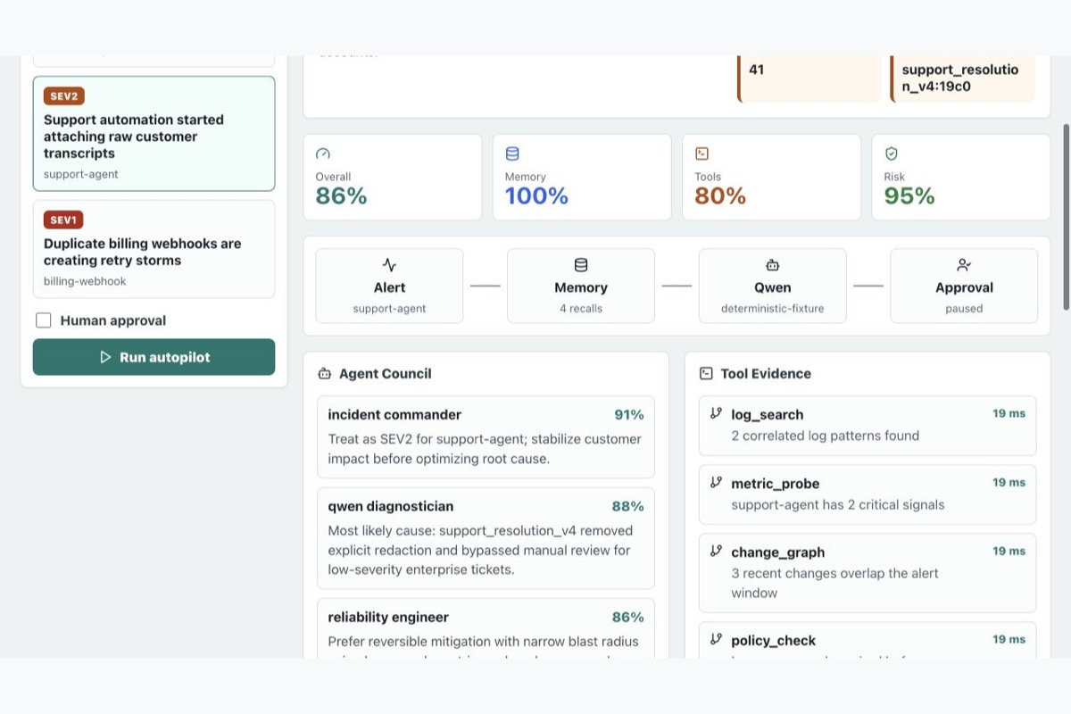Click the Tool Evidence terminal icon
The width and height of the screenshot is (1071, 714).
tap(706, 374)
